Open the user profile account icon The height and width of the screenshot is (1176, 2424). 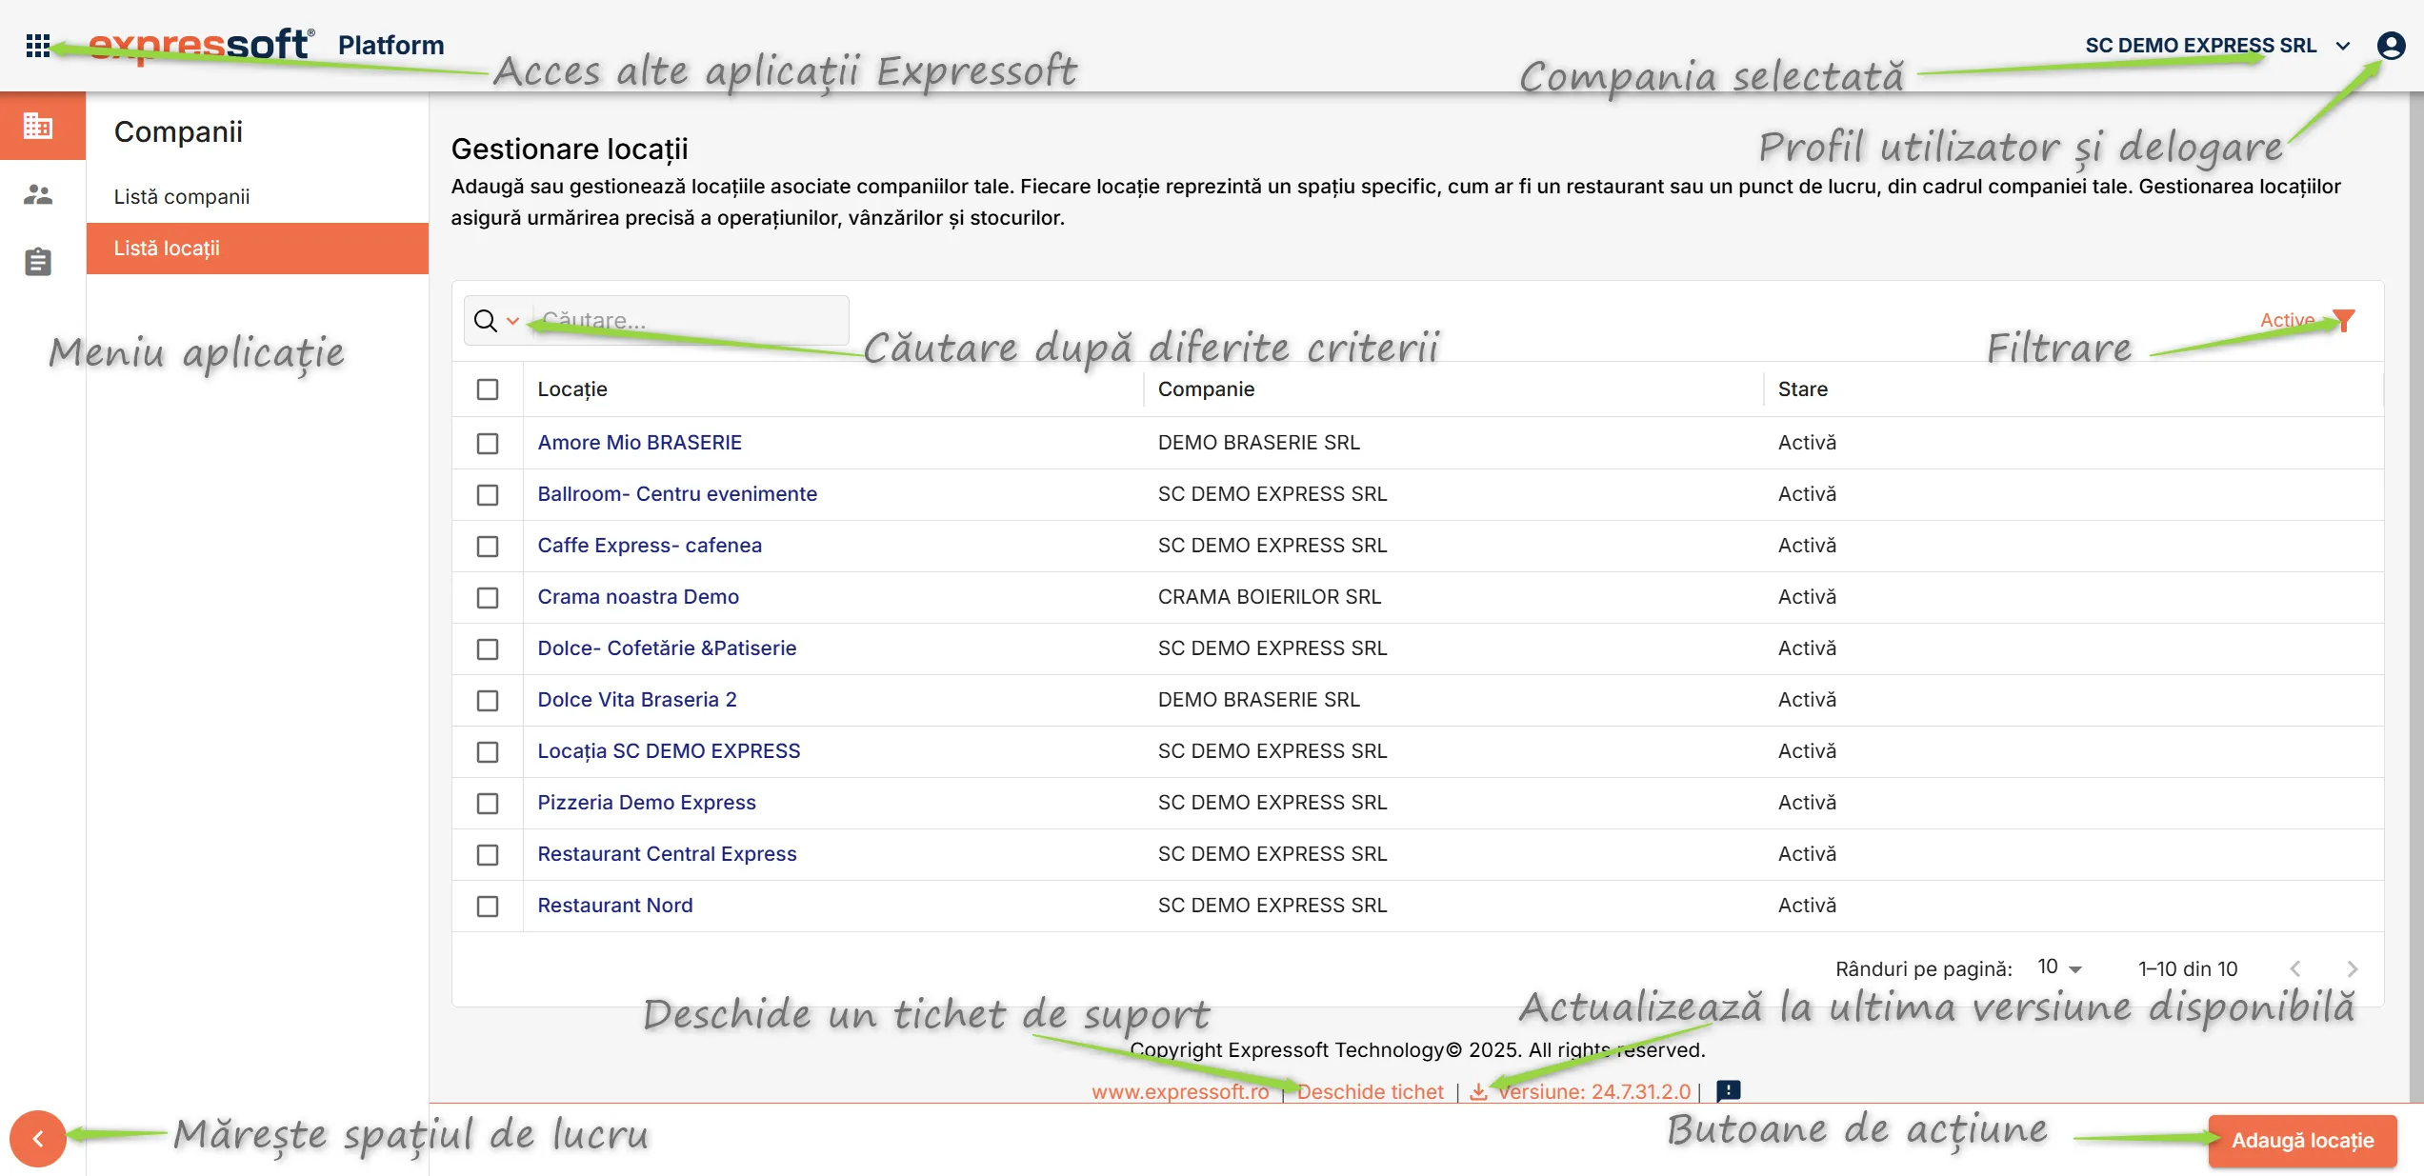[x=2391, y=45]
